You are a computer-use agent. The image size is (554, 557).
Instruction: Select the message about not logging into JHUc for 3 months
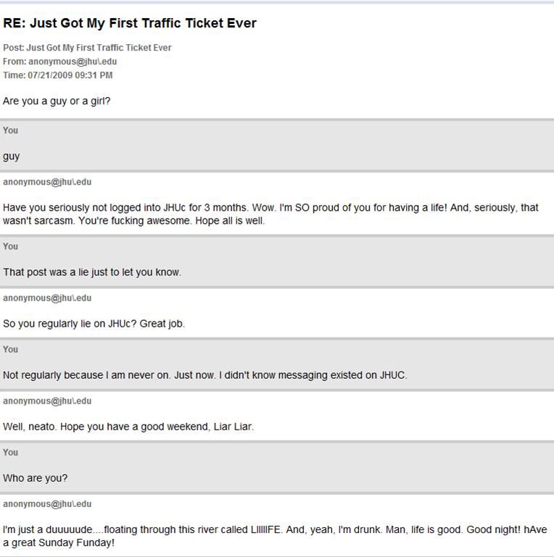(x=270, y=214)
